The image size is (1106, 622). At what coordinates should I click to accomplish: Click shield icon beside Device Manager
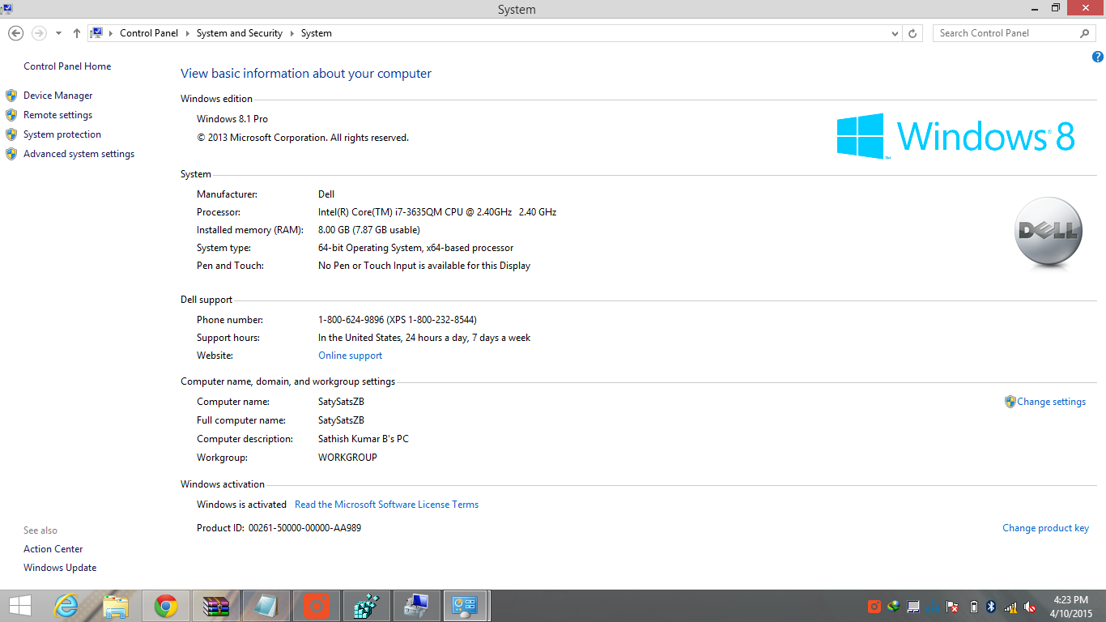pos(11,96)
